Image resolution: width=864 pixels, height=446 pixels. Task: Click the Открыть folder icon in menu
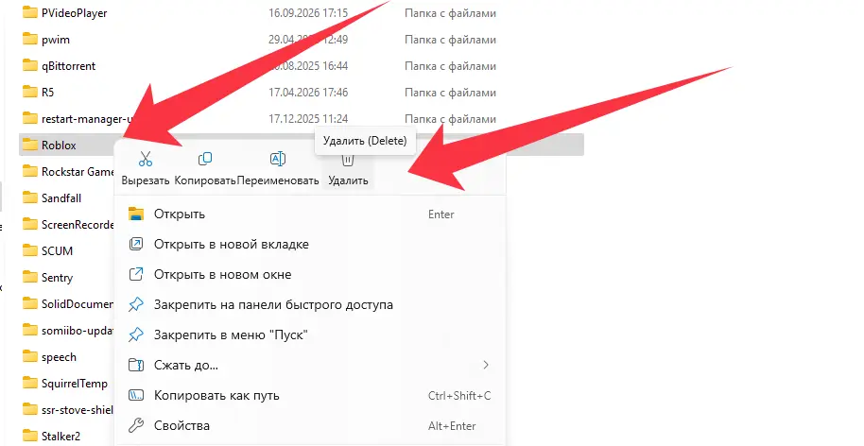(x=136, y=214)
